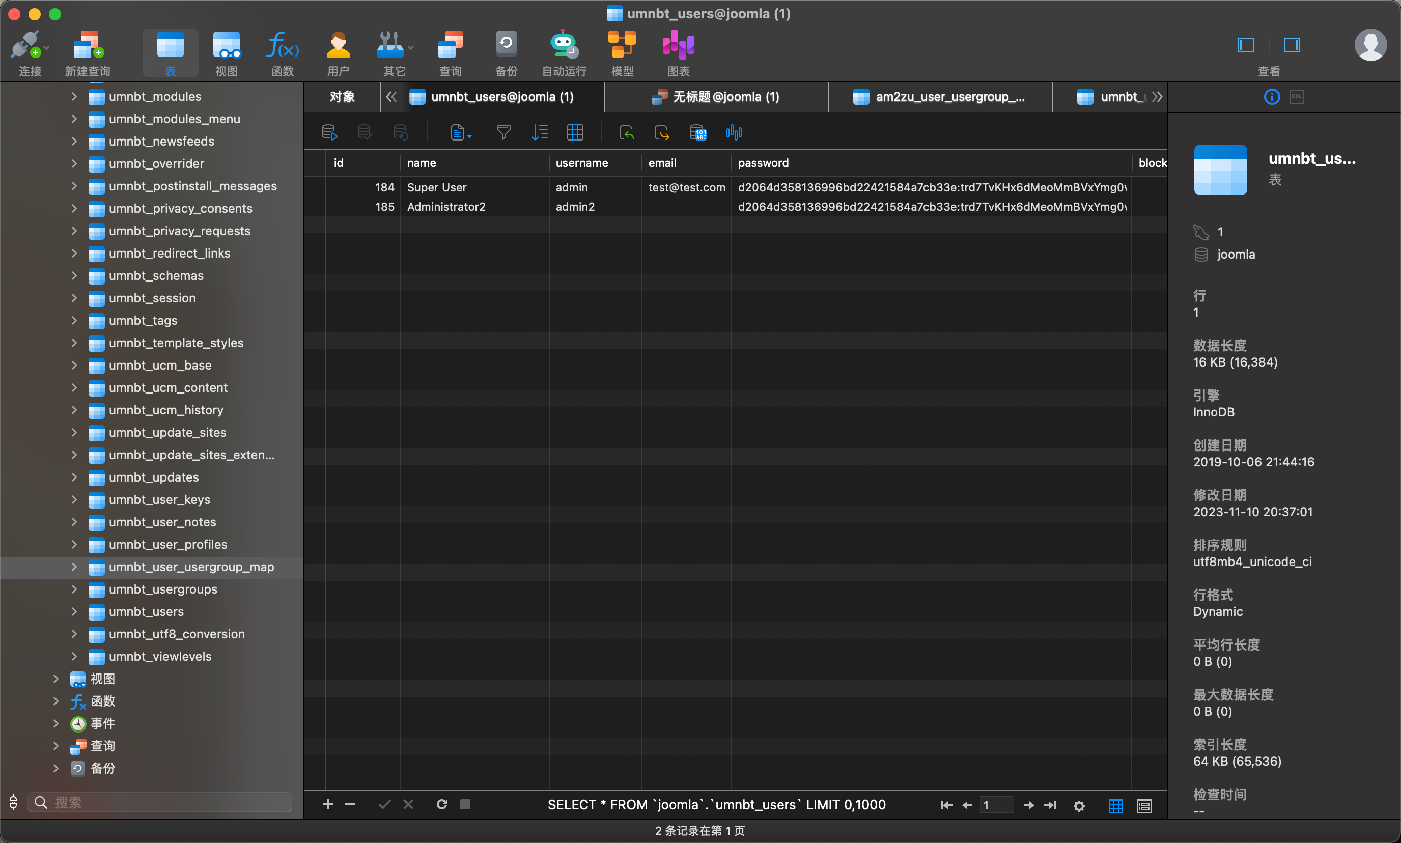Image resolution: width=1401 pixels, height=843 pixels.
Task: Click the filter funnel icon
Action: click(x=503, y=132)
